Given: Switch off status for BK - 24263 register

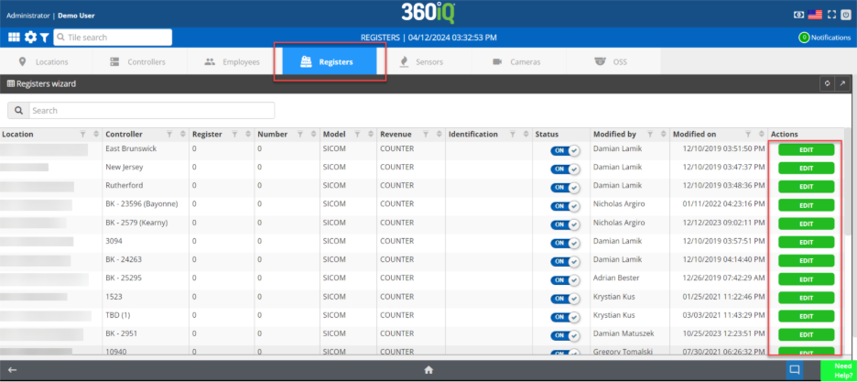Looking at the screenshot, I should tap(565, 261).
